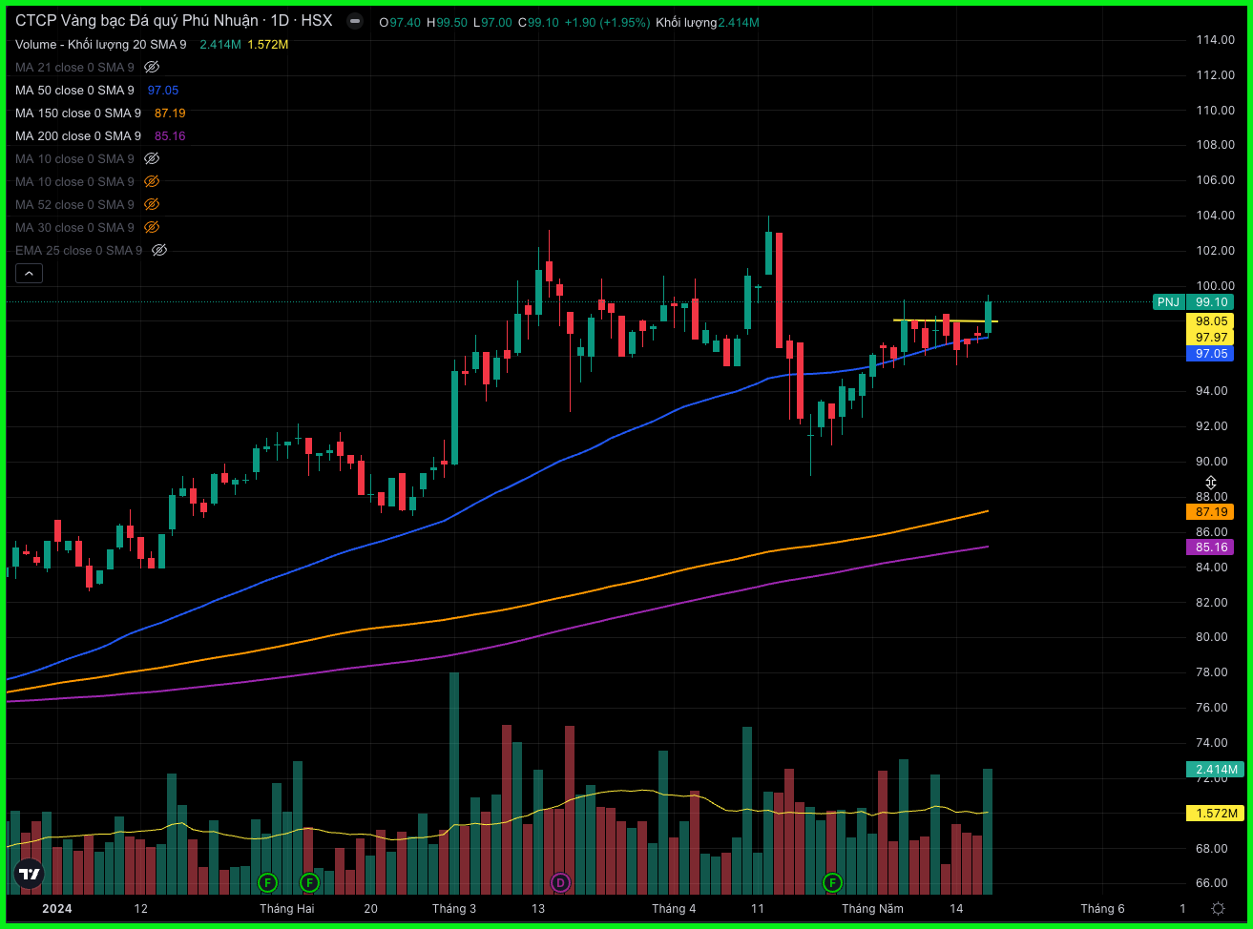Screen dimensions: 1253x929
Task: Click the Tháng 3 date label
Action: coord(453,909)
